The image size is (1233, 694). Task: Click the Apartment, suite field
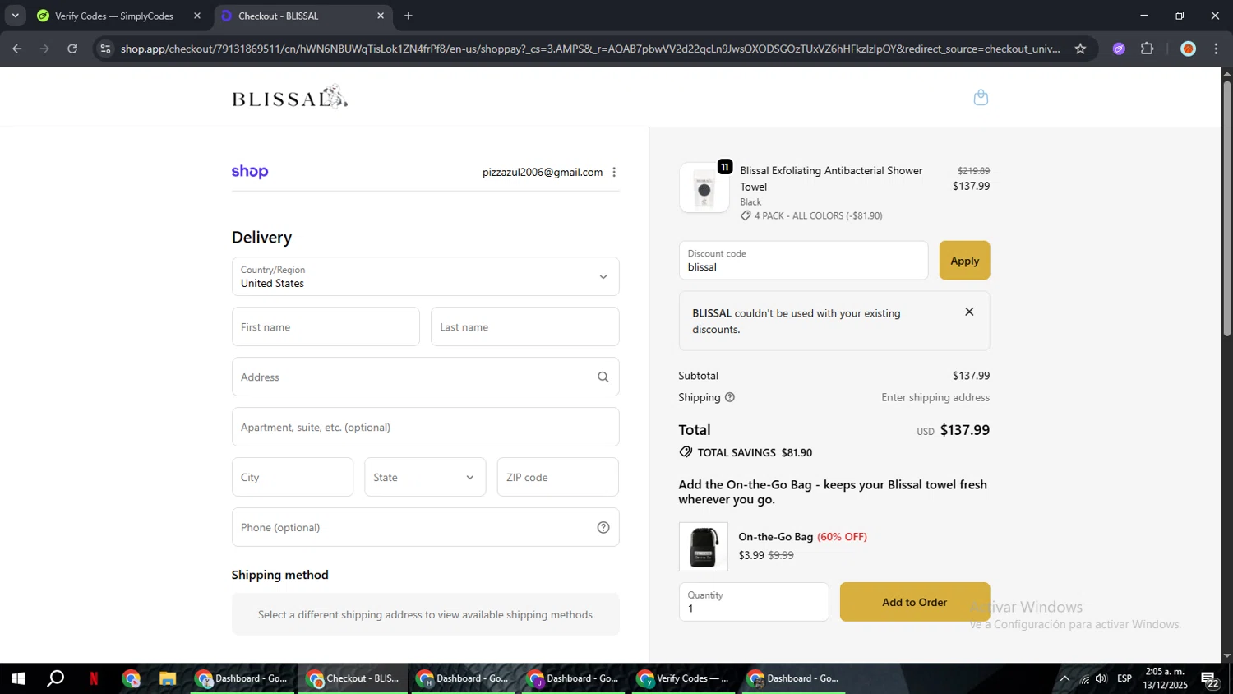[x=425, y=427]
